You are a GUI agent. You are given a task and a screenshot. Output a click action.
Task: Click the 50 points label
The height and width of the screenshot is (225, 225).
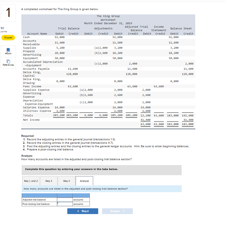coord(4,30)
